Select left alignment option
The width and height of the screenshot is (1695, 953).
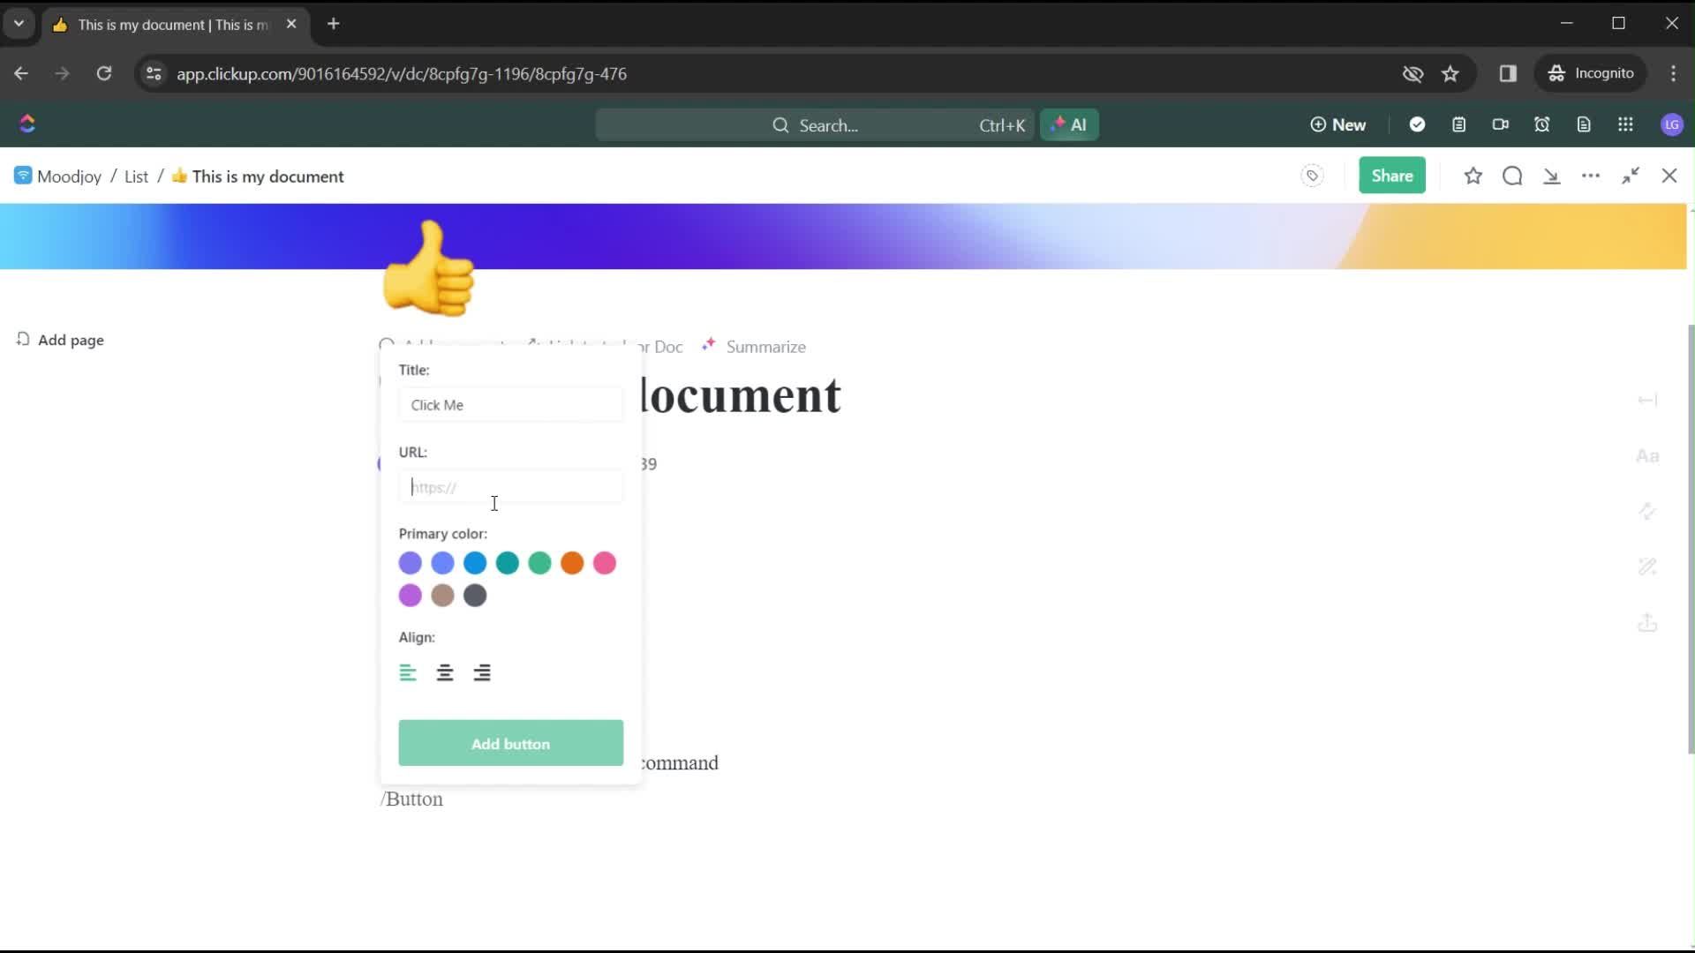(408, 672)
